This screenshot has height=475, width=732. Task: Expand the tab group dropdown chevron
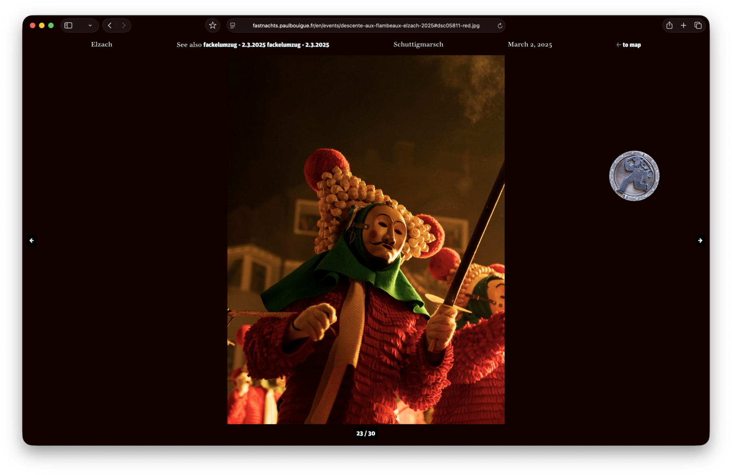coord(90,26)
